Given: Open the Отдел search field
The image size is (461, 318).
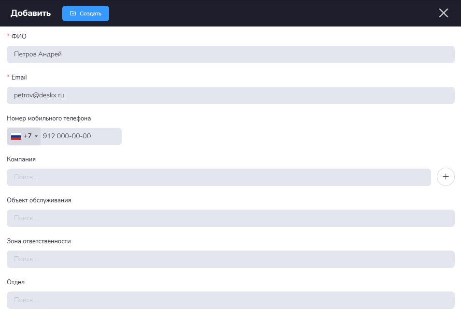Looking at the screenshot, I should pyautogui.click(x=230, y=300).
